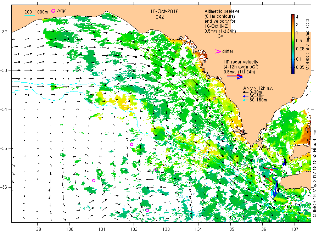Select Argo float marker near 35.5°S 132.7°E
Screen dimensions: 319x234
coord(156,169)
